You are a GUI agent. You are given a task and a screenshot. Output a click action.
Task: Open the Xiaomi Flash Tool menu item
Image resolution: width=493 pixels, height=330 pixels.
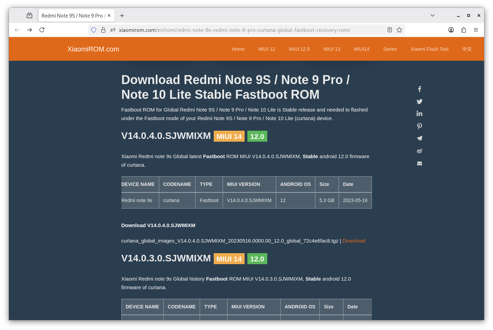coord(429,49)
